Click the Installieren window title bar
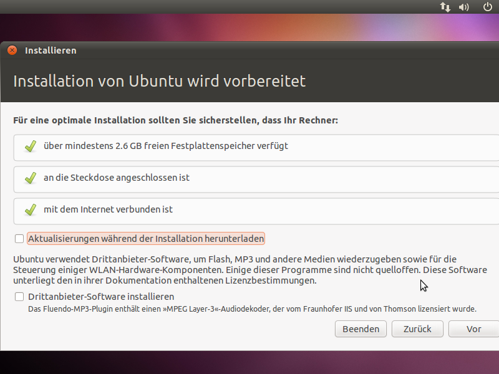This screenshot has height=374, width=499. pyautogui.click(x=249, y=50)
